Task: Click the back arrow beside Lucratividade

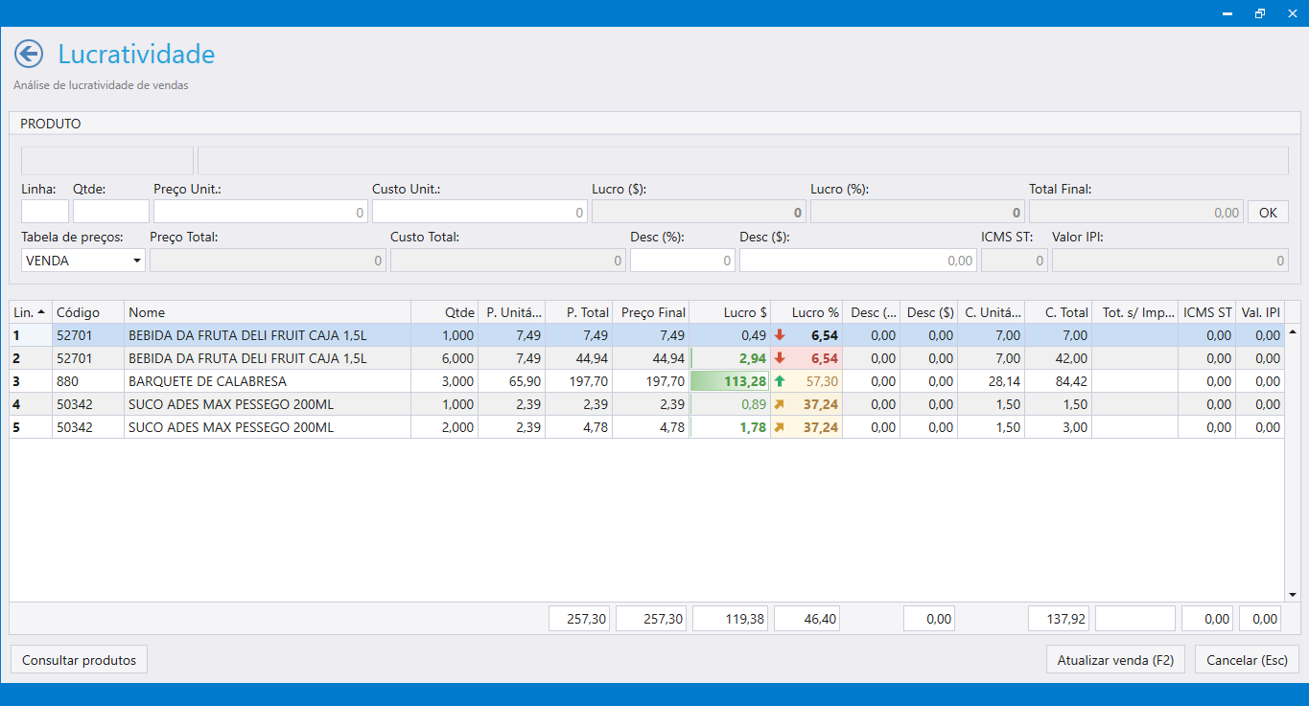Action: (x=29, y=54)
